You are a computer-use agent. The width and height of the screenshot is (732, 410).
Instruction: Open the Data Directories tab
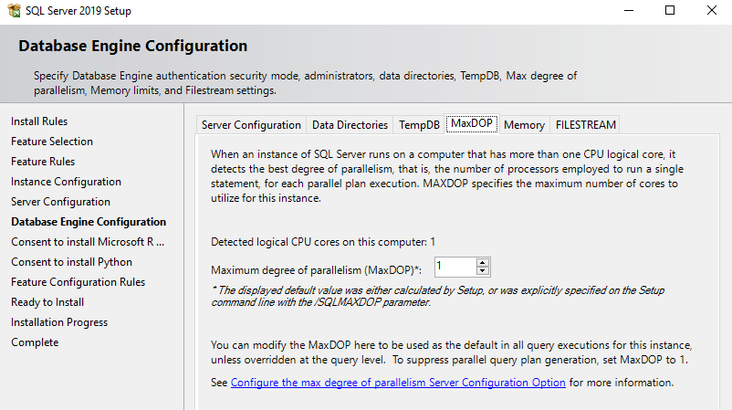pyautogui.click(x=350, y=125)
